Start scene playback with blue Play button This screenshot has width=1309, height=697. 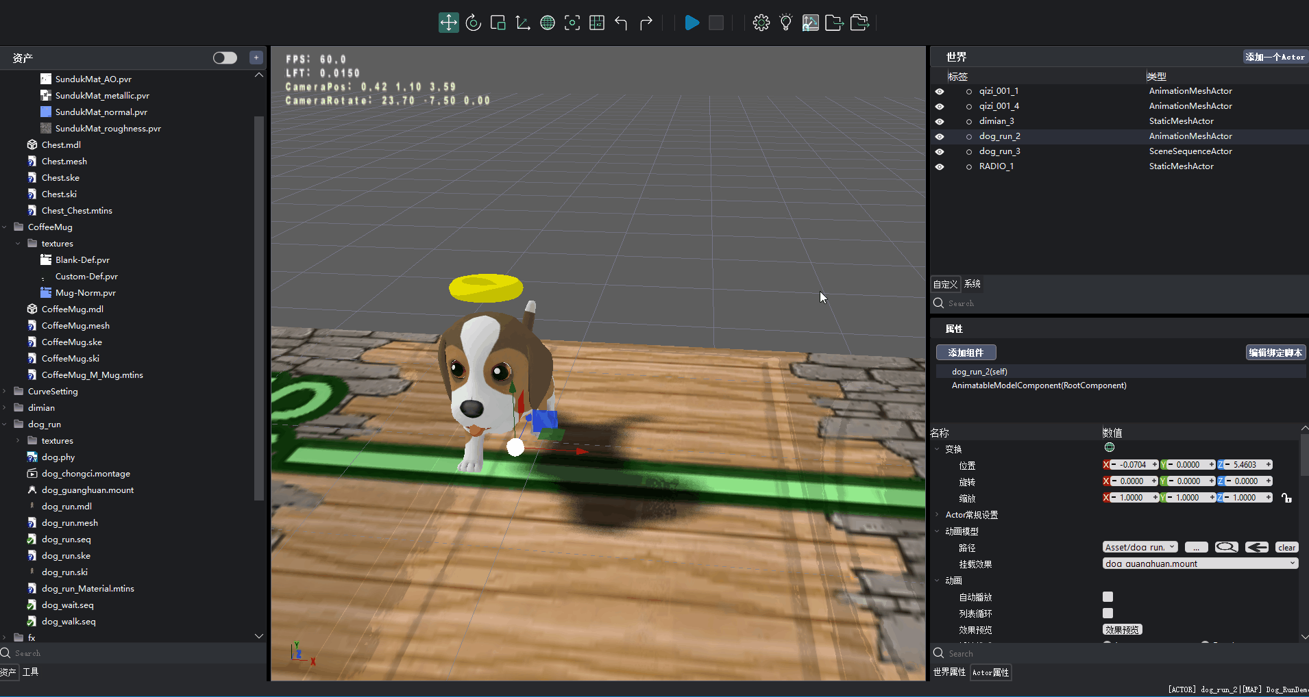692,23
